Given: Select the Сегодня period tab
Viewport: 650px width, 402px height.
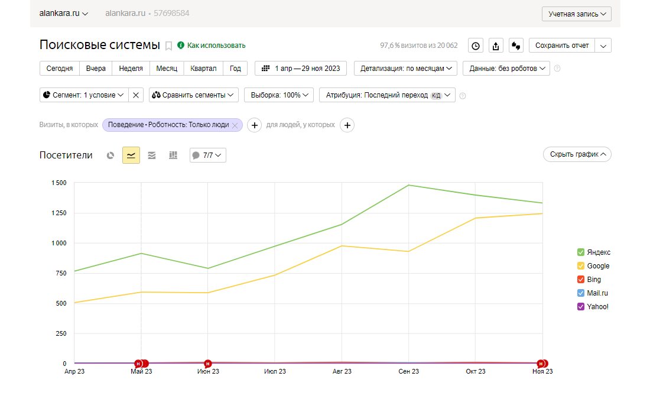Looking at the screenshot, I should [x=60, y=69].
